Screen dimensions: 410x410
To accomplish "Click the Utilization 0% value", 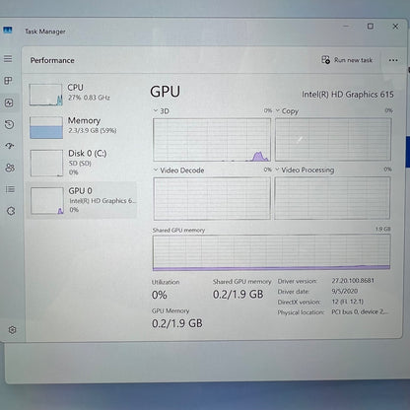I will [x=160, y=295].
